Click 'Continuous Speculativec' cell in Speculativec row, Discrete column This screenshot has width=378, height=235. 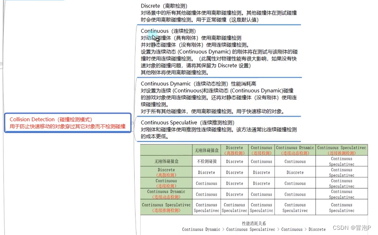pyautogui.click(x=234, y=208)
